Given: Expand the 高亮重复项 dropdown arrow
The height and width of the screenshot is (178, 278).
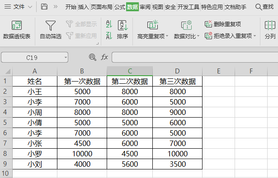Looking at the screenshot, I should [167, 36].
